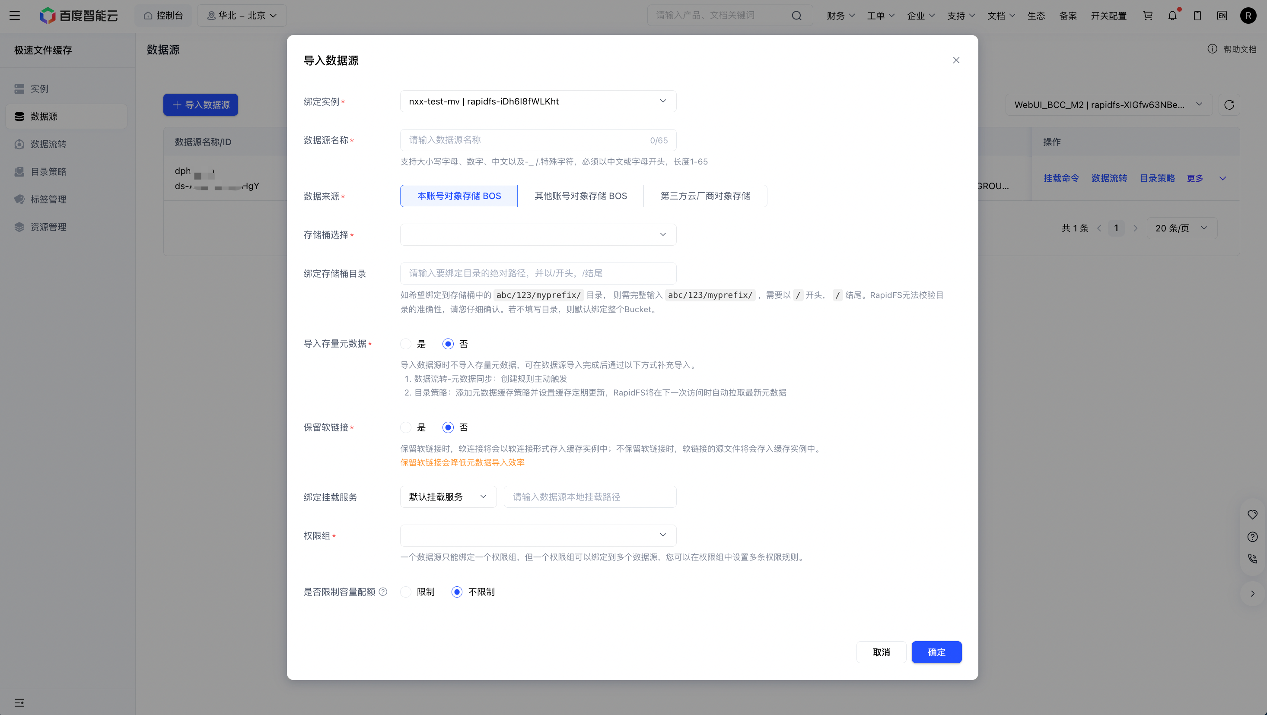
Task: Open the 20 条/页 page size dropdown
Action: coord(1182,228)
